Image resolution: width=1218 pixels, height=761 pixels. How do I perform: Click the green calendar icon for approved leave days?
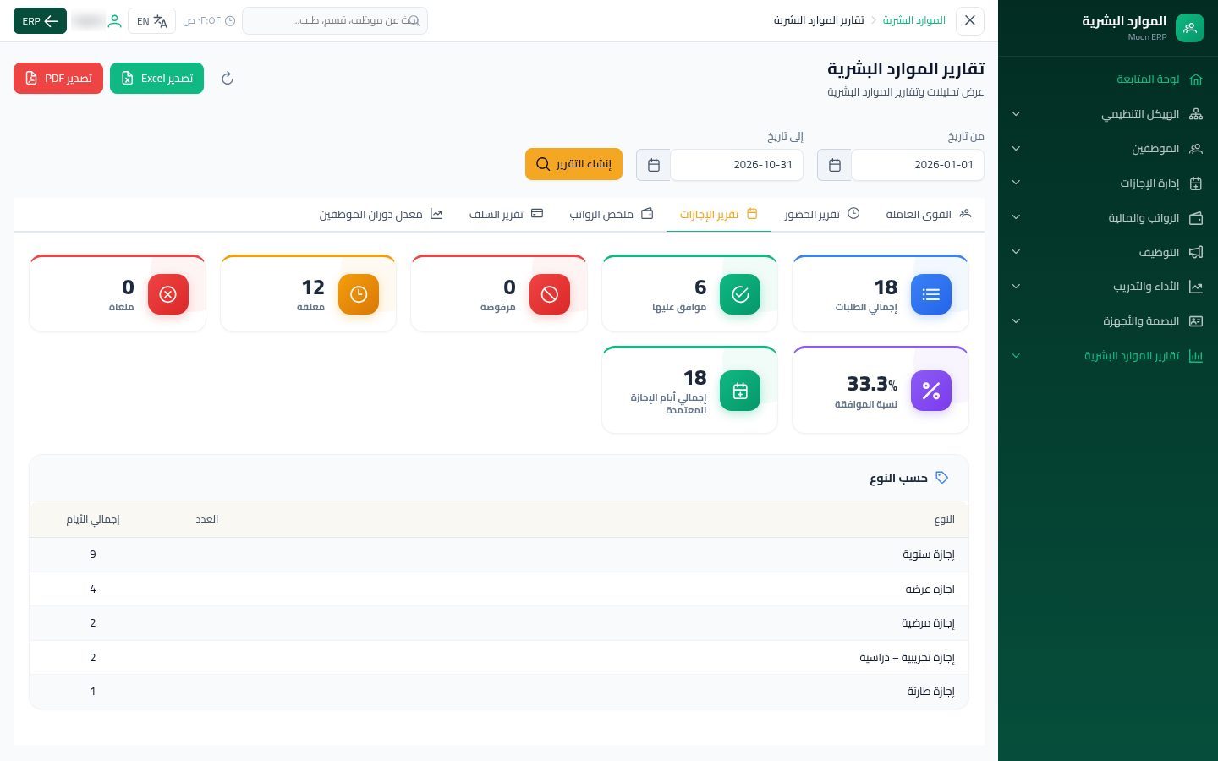pyautogui.click(x=740, y=391)
